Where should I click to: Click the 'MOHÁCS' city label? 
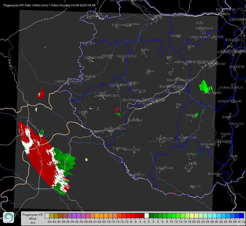click(215, 174)
